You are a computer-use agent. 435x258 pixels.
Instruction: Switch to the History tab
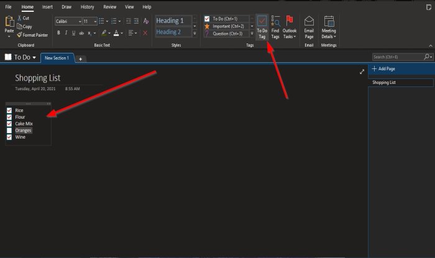[x=87, y=7]
